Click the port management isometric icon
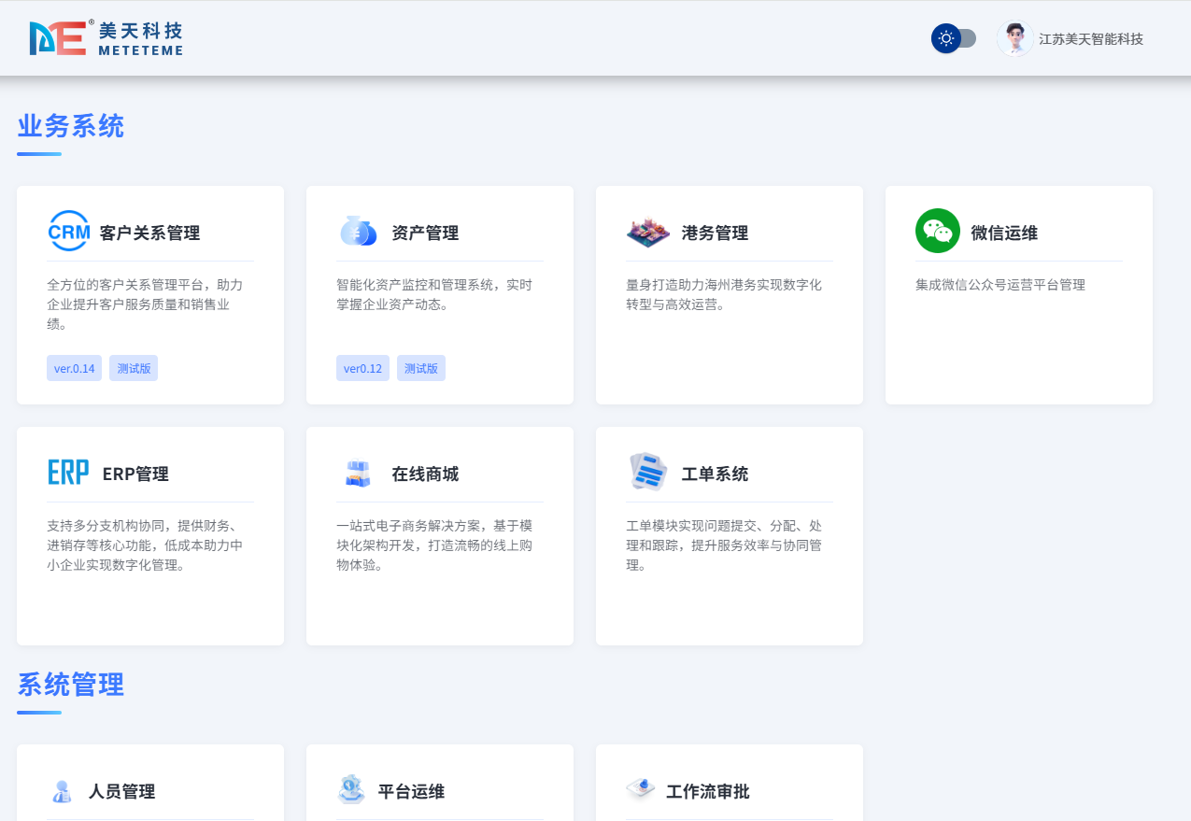Image resolution: width=1191 pixels, height=821 pixels. [647, 232]
